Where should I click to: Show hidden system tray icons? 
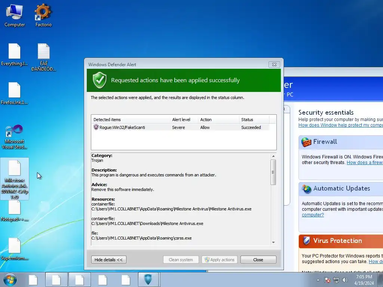(318, 280)
